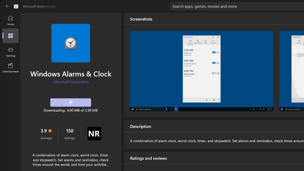This screenshot has height=171, width=304.
Task: Open the Home section in sidebar
Action: coord(10,20)
